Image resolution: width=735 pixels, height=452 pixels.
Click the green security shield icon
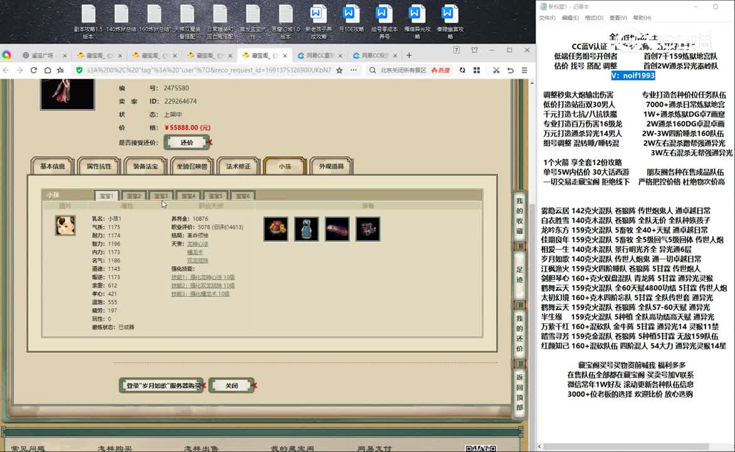point(79,70)
